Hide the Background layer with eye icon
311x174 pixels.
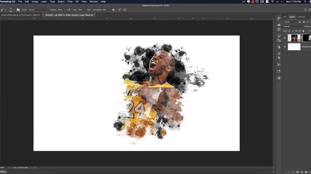pyautogui.click(x=285, y=47)
